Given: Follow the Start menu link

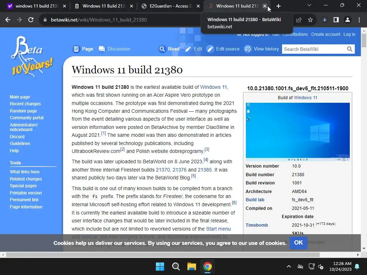Looking at the screenshot, I should click(218, 229).
